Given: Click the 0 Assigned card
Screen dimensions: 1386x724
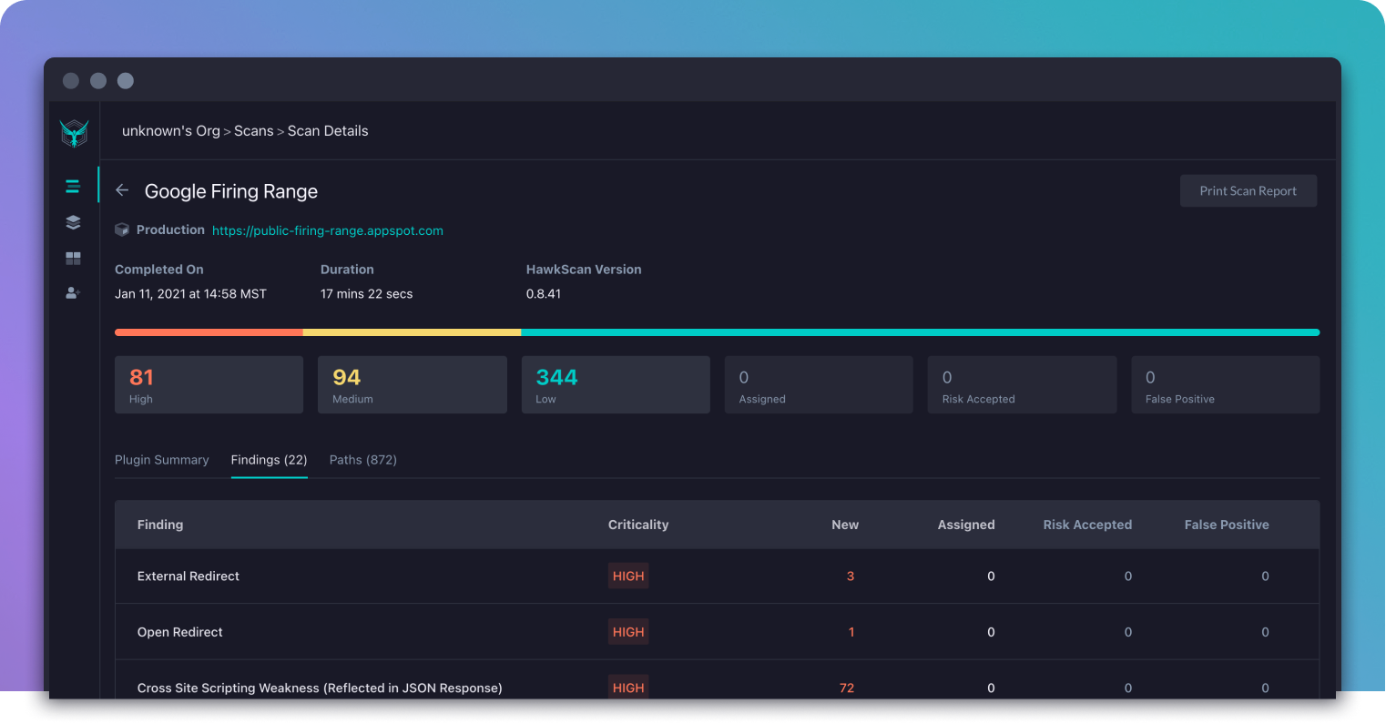Looking at the screenshot, I should point(819,385).
